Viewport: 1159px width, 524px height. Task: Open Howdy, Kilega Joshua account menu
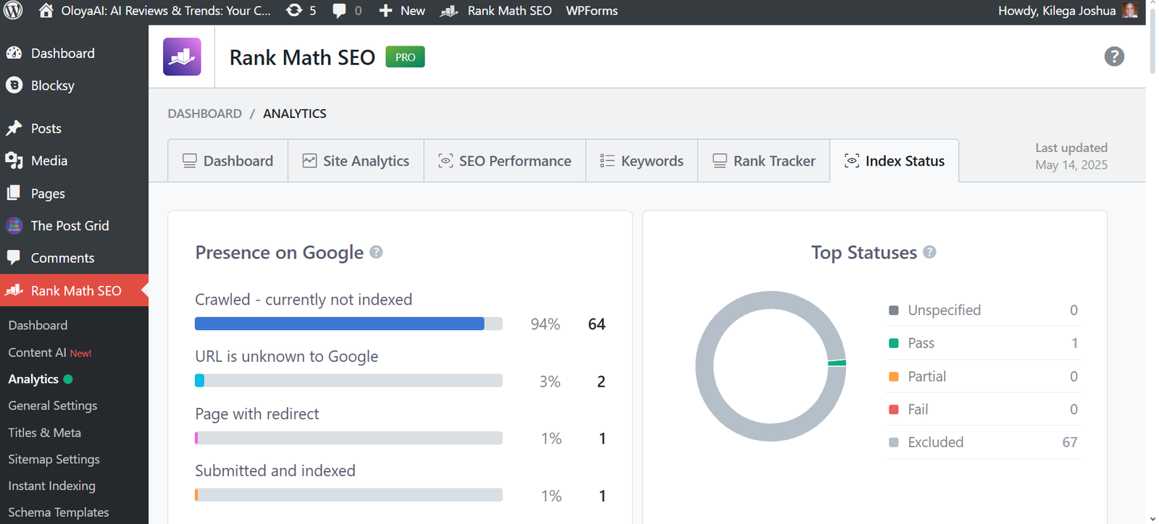(1068, 11)
